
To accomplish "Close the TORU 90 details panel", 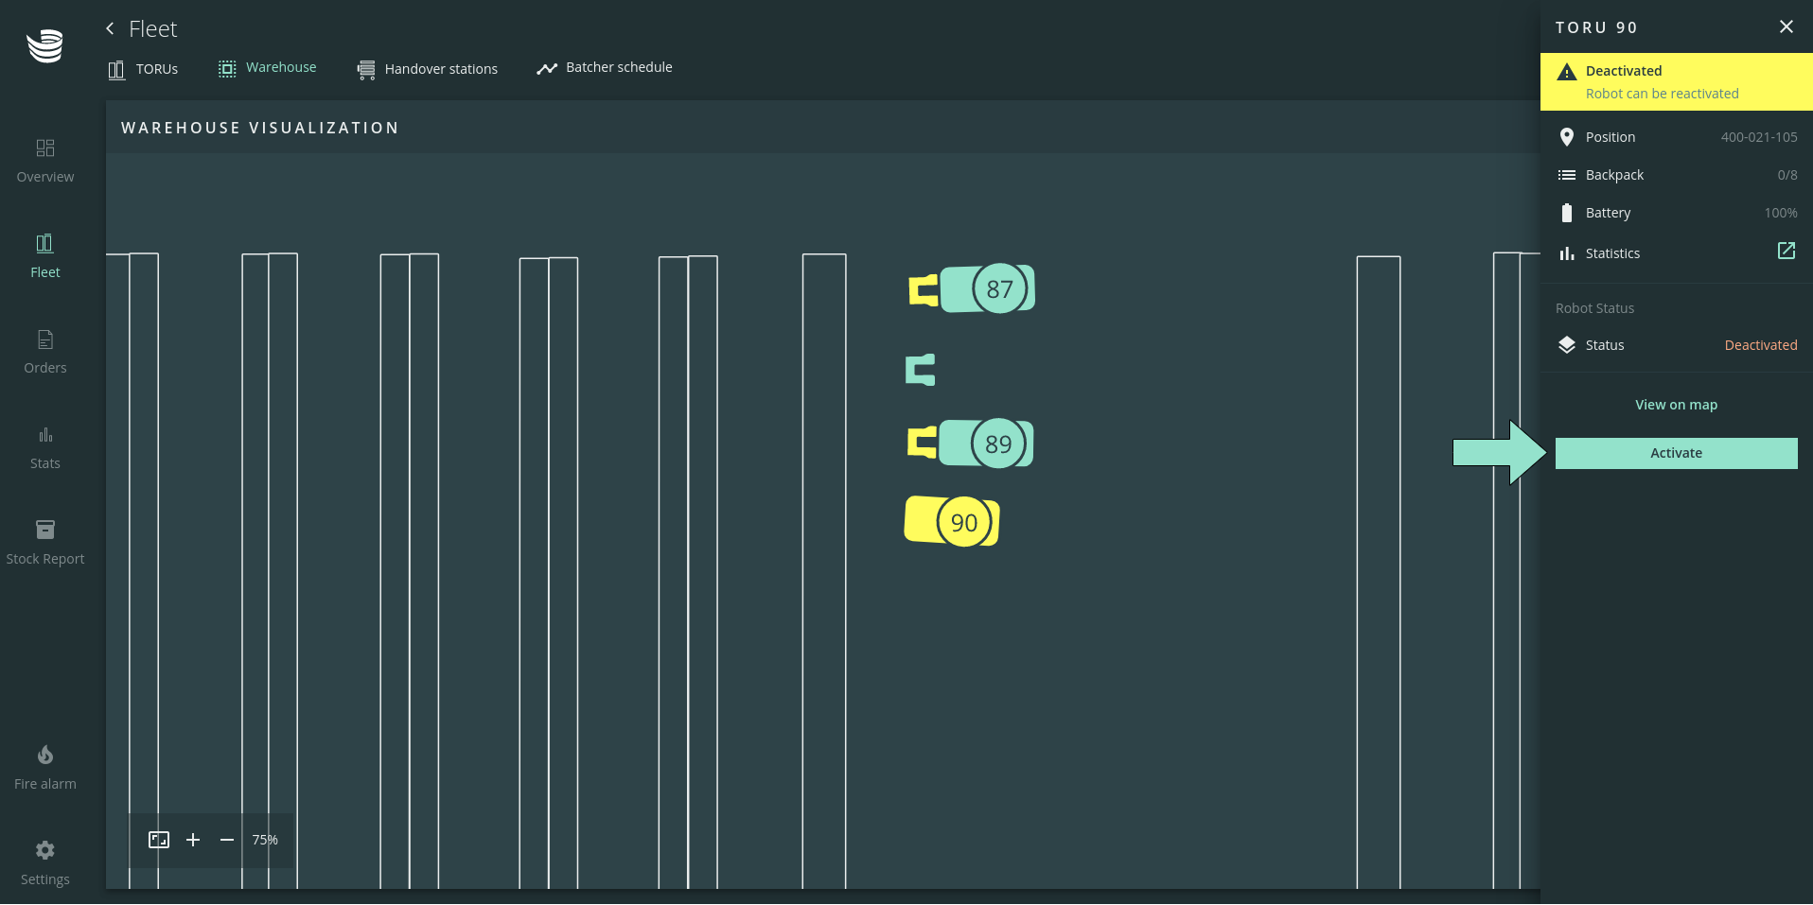I will [x=1786, y=27].
